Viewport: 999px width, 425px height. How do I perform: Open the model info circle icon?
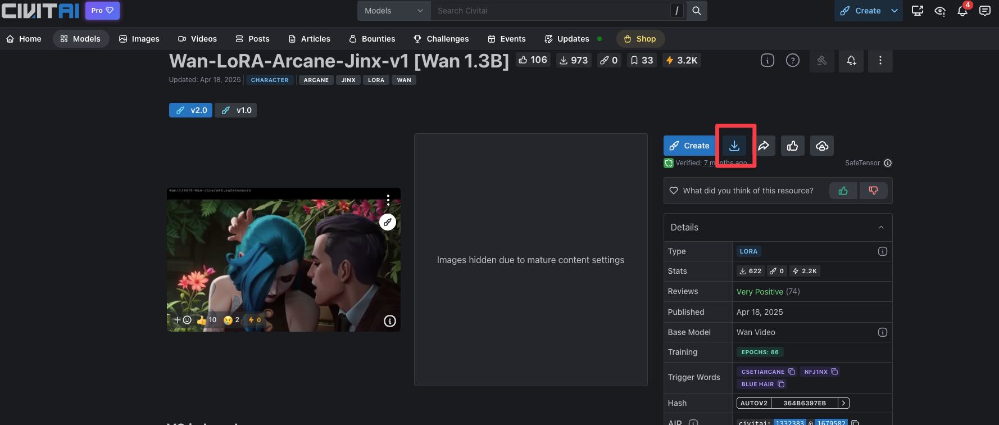pyautogui.click(x=768, y=60)
